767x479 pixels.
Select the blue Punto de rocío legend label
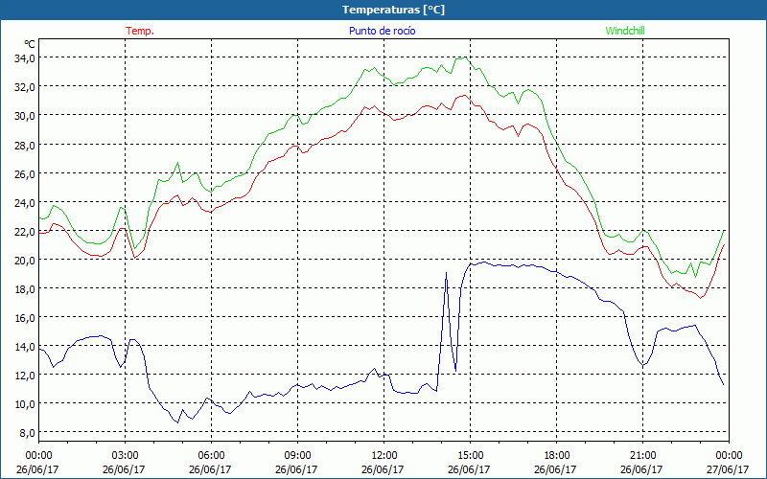pos(382,31)
